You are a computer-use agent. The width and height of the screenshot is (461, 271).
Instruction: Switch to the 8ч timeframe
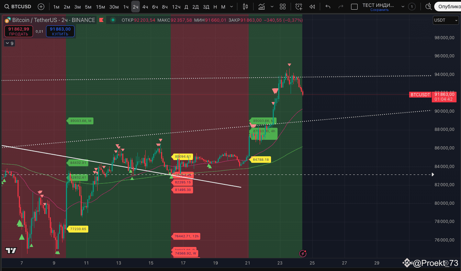coord(165,7)
